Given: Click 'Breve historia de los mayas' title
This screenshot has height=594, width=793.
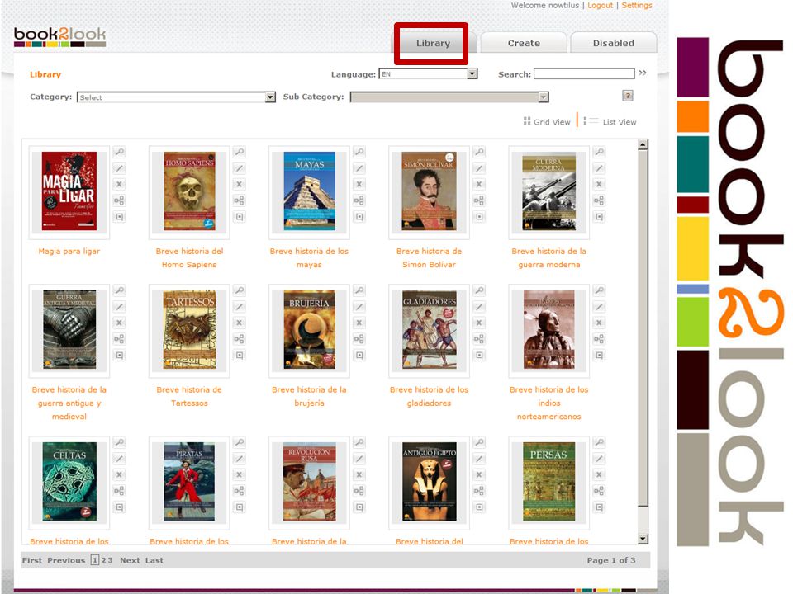Looking at the screenshot, I should pos(309,257).
